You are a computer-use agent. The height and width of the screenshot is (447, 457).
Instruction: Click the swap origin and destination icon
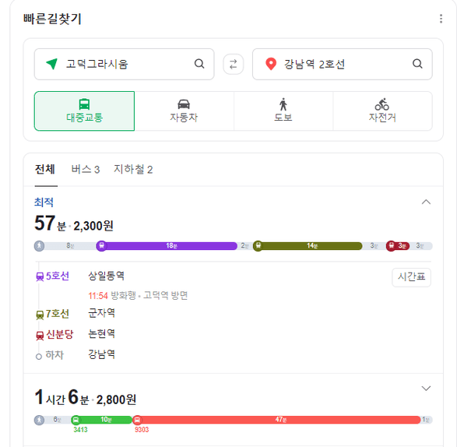coord(233,64)
